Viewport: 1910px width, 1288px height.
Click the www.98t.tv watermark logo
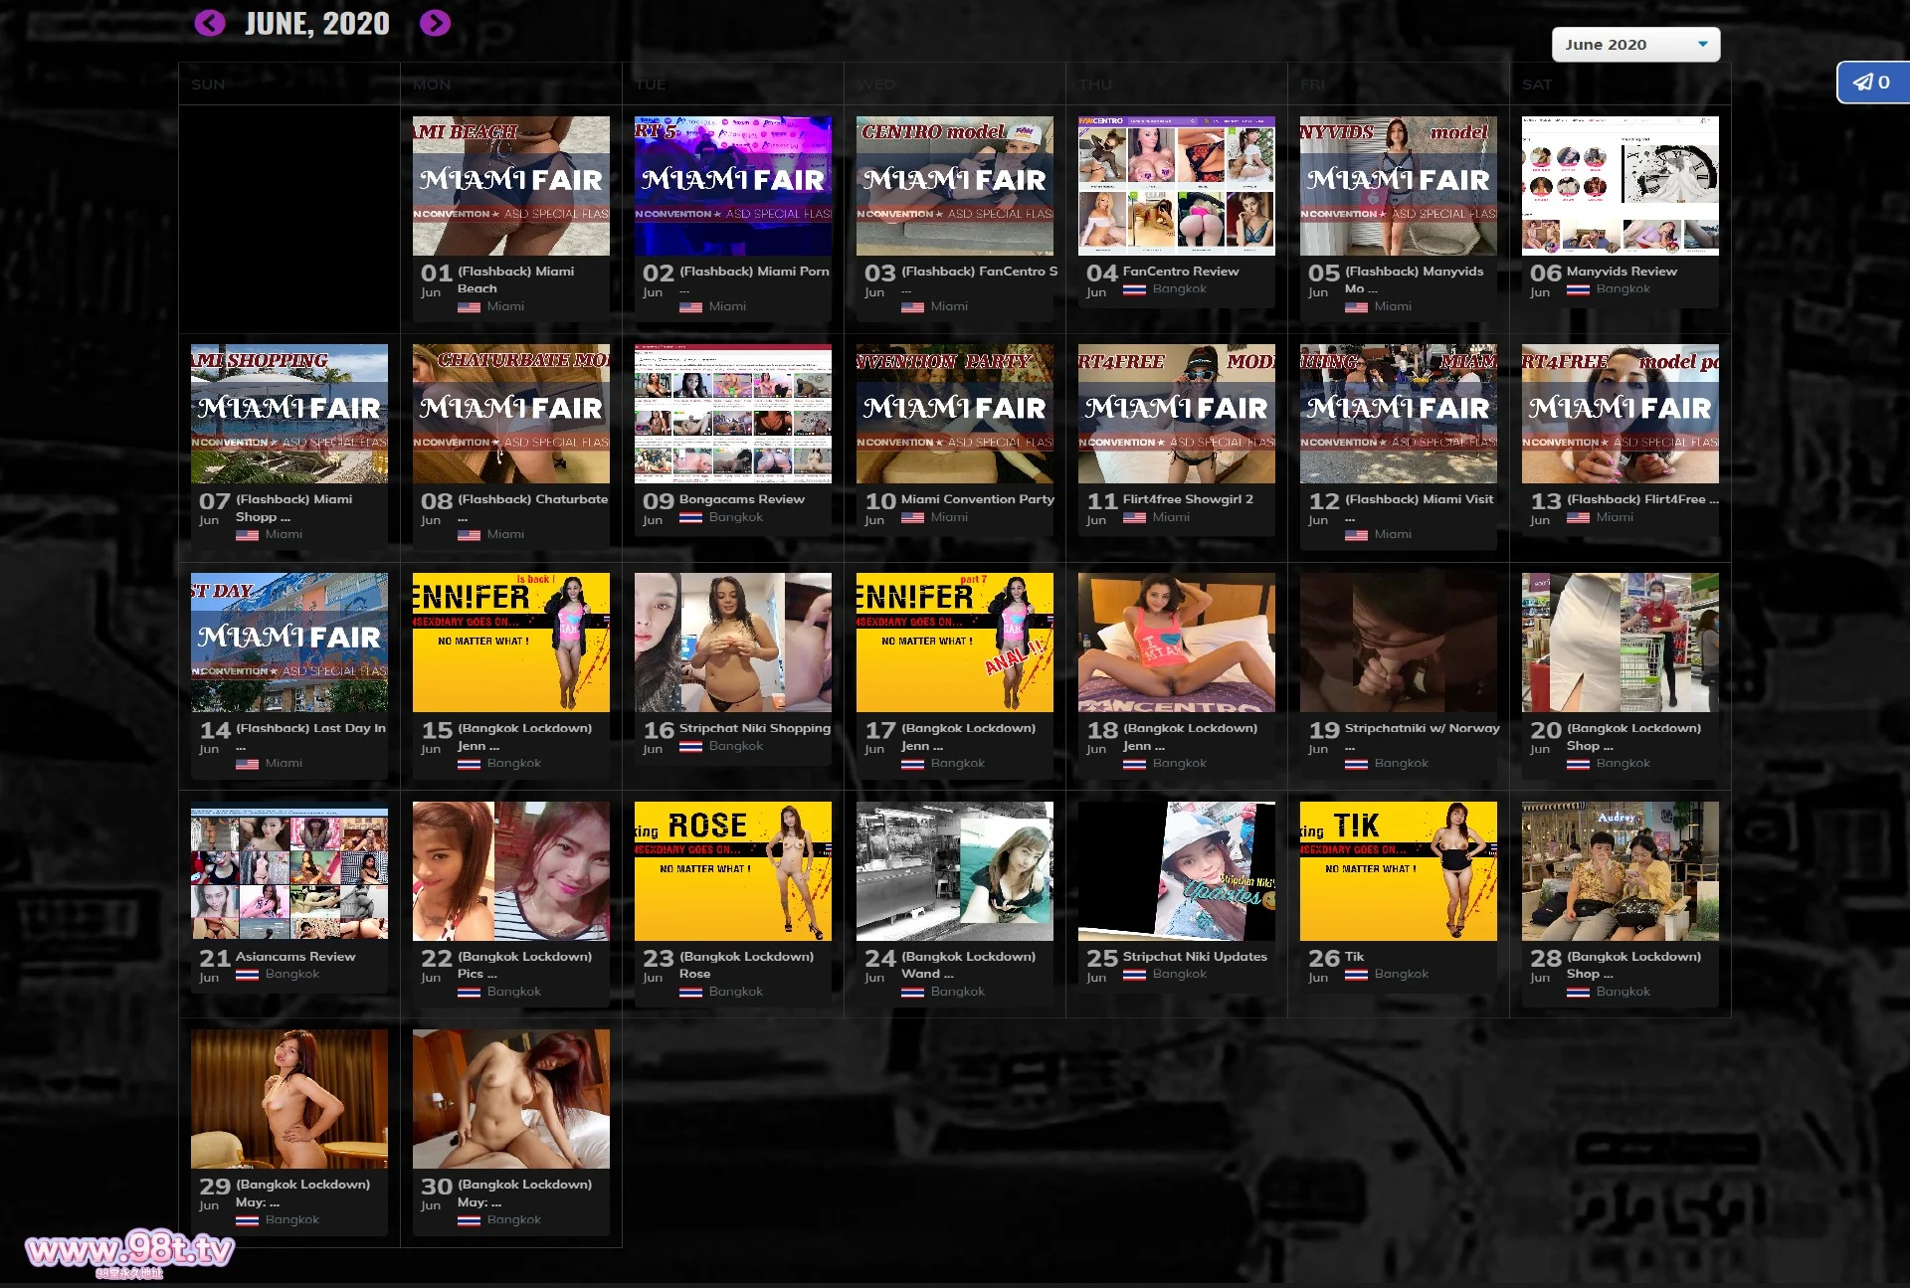pyautogui.click(x=129, y=1250)
